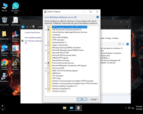Click help icon in Programs and Features
Screen dimensions: 143x114
pos(128,44)
